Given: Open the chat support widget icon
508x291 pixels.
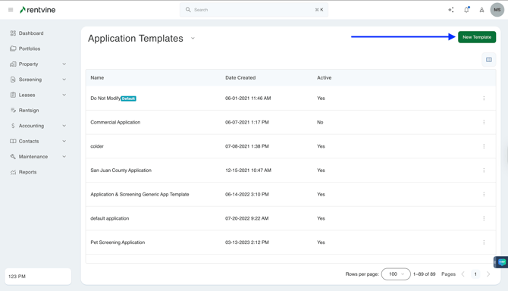Looking at the screenshot, I should 502,262.
